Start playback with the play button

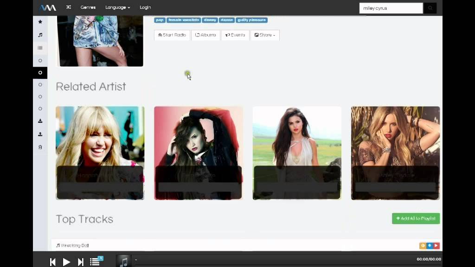(66, 262)
